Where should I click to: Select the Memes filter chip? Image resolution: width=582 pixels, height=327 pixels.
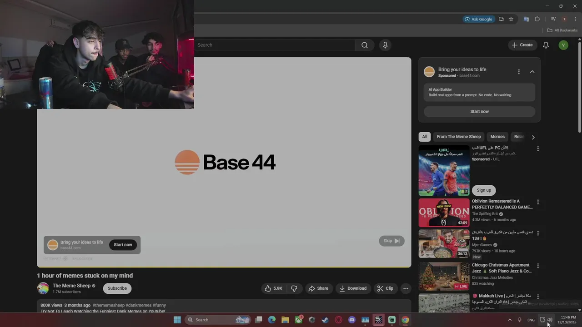[x=497, y=137]
